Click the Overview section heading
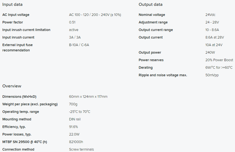The width and height of the screenshot is (235, 152). (12, 86)
